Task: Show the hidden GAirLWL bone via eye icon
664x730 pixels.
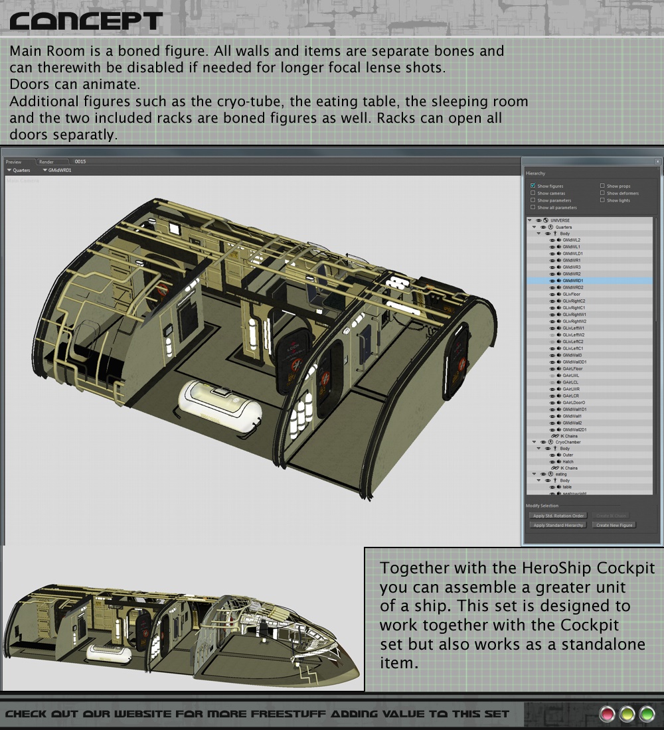Action: (552, 375)
